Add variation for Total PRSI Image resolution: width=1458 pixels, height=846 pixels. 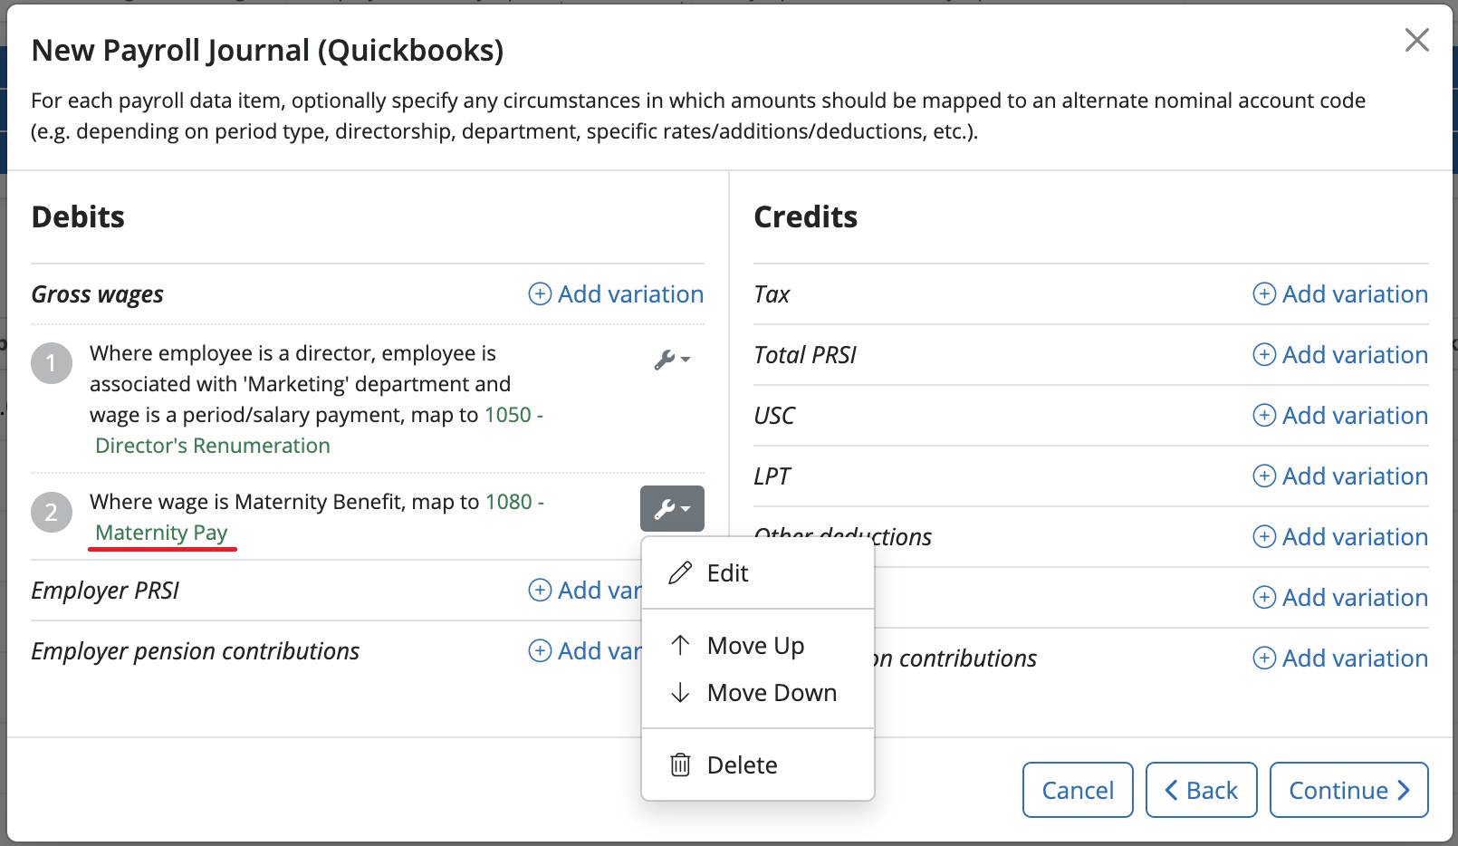click(x=1339, y=355)
